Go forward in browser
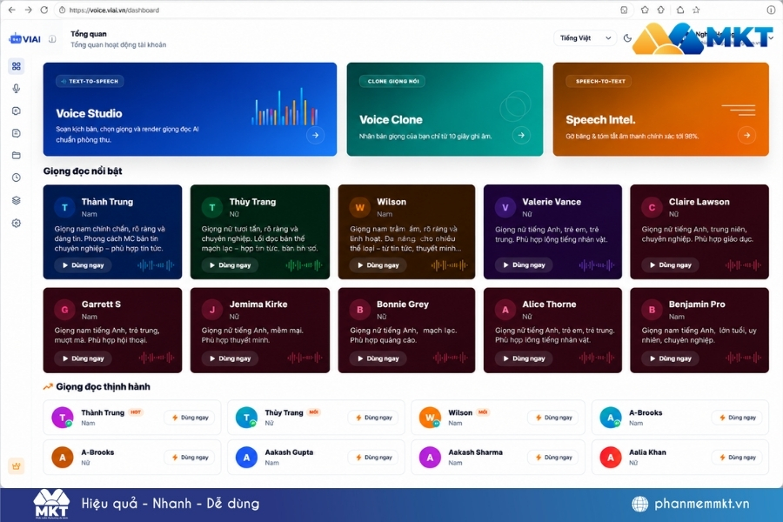 tap(28, 10)
